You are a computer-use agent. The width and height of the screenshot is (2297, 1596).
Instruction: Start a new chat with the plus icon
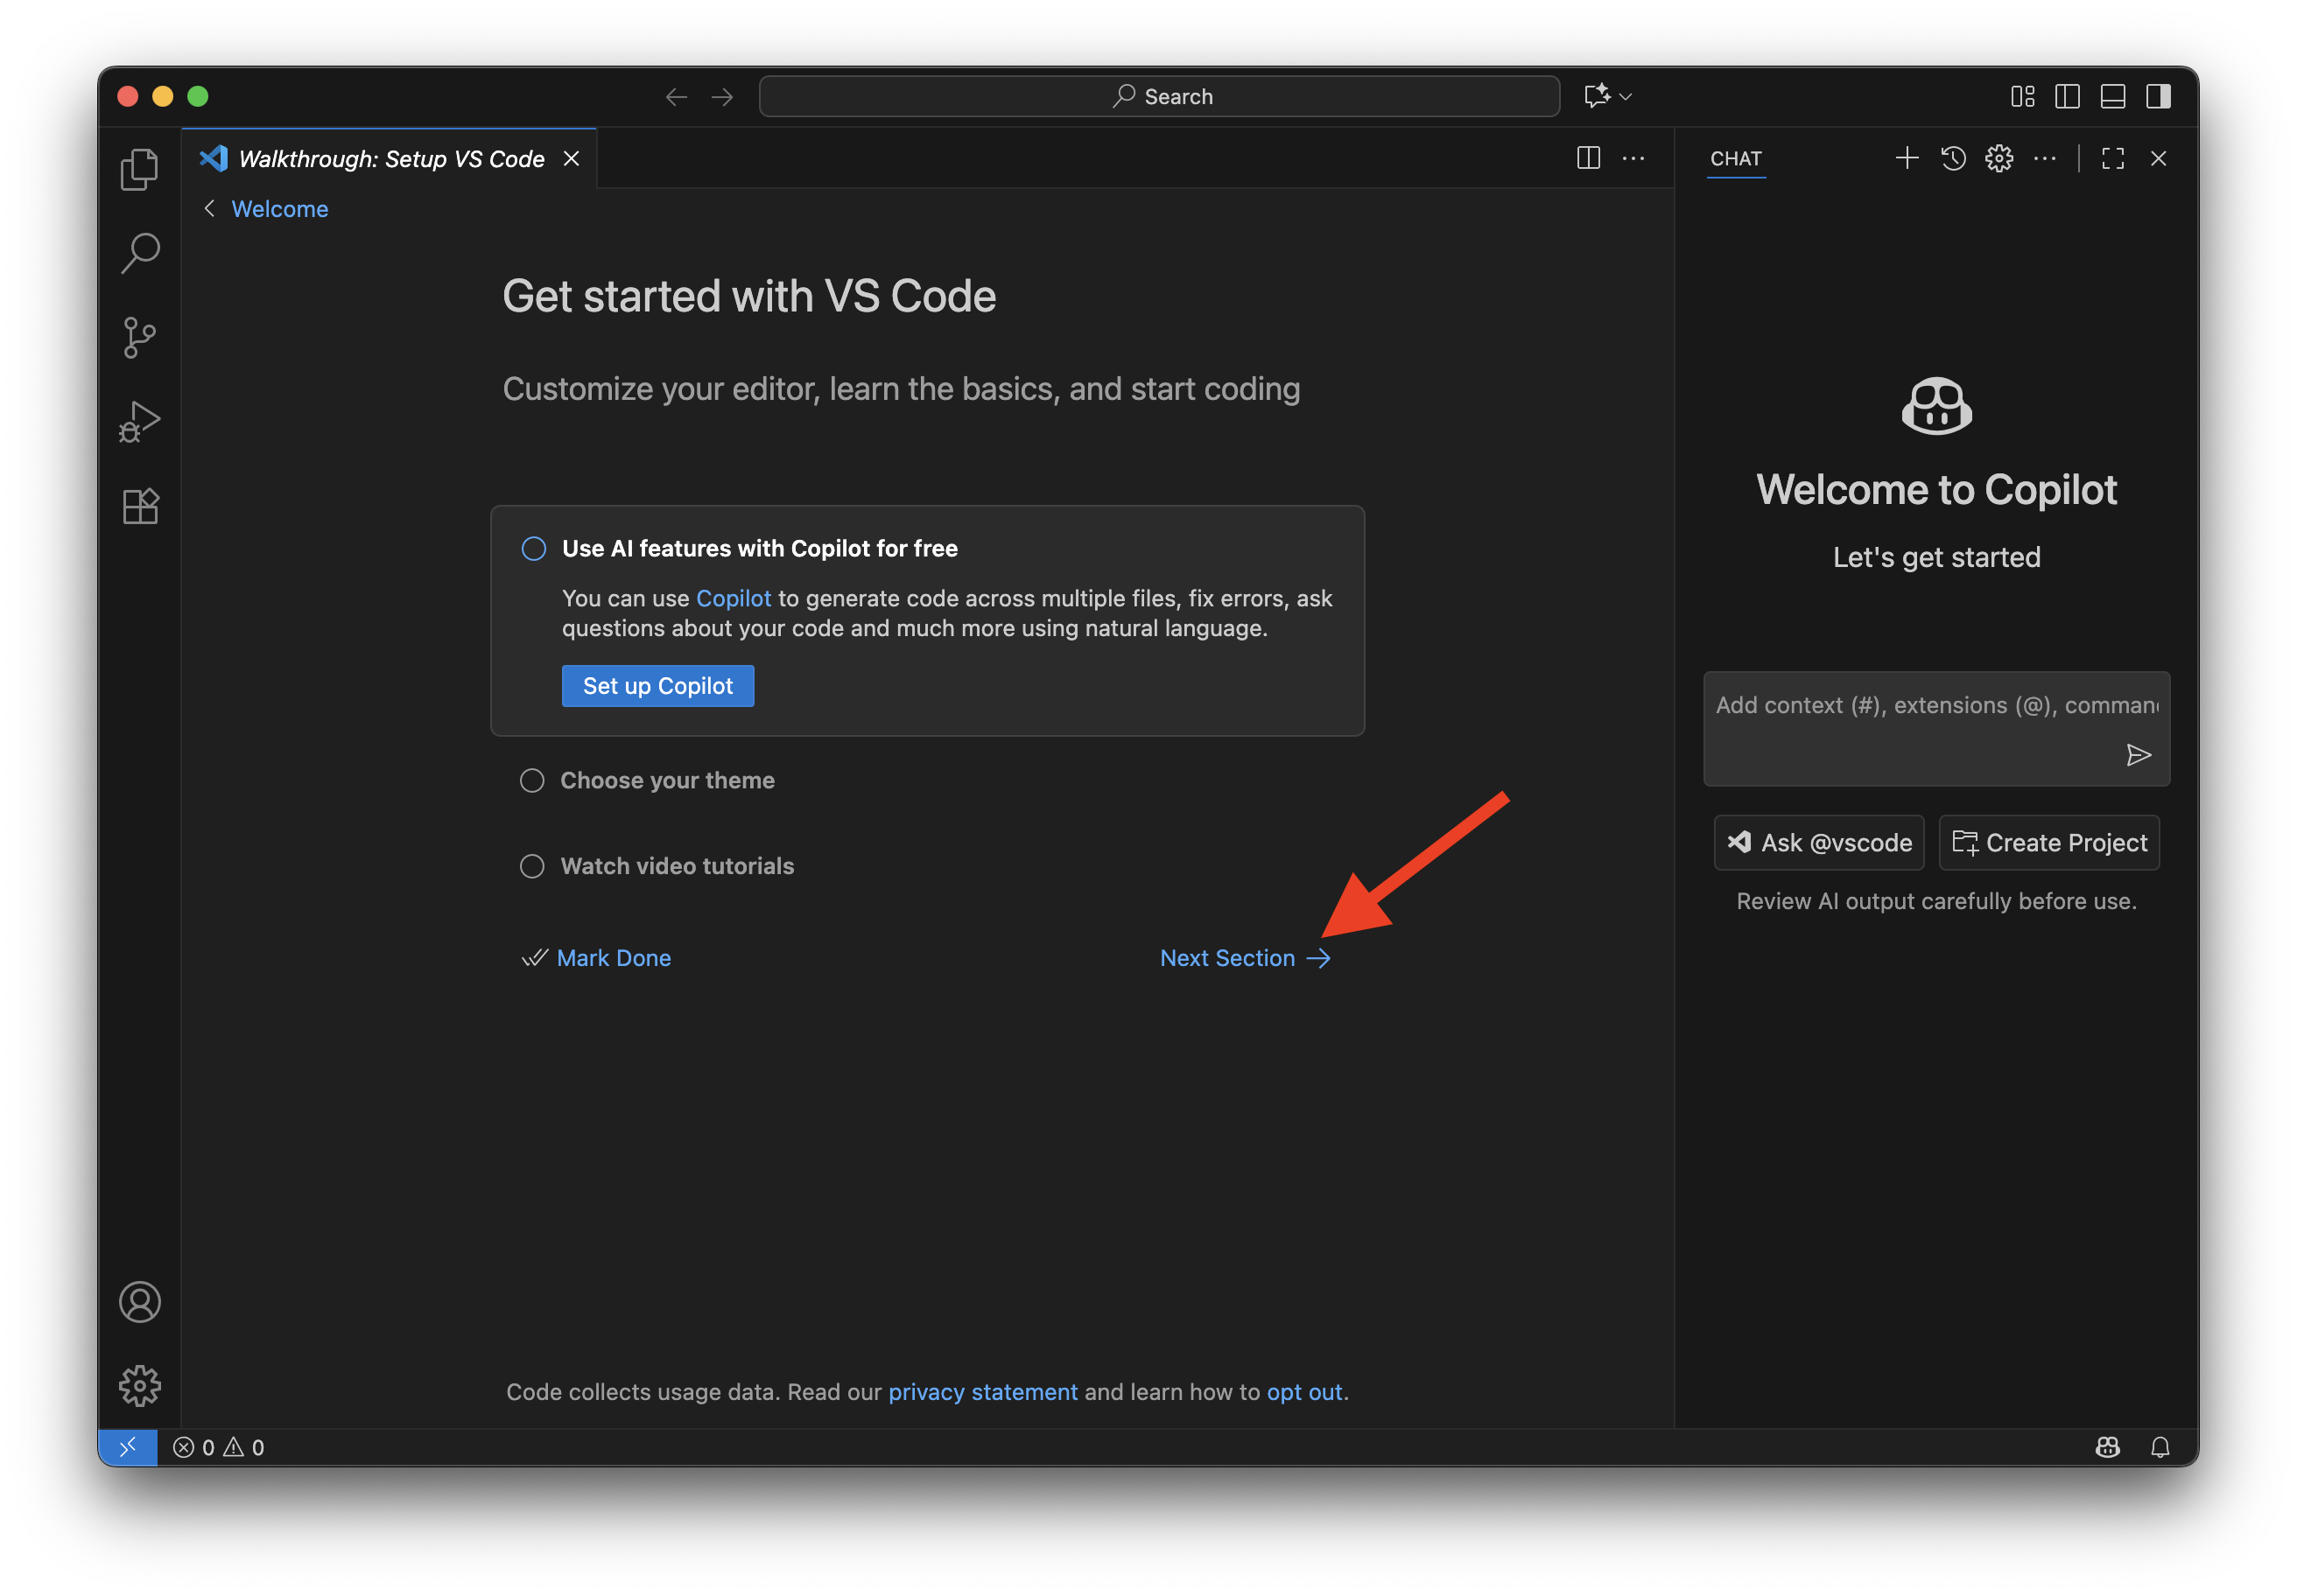(x=1907, y=158)
